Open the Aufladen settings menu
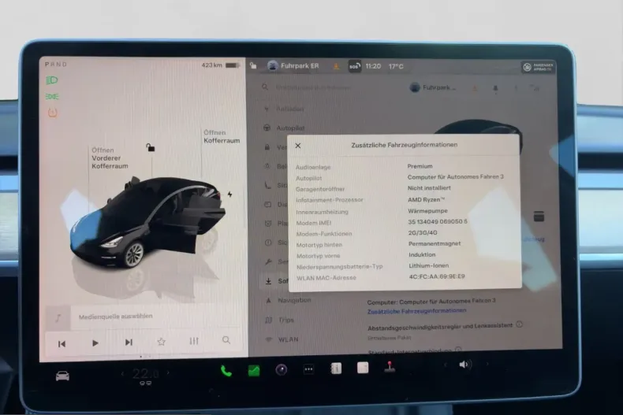The image size is (623, 415). [285, 109]
